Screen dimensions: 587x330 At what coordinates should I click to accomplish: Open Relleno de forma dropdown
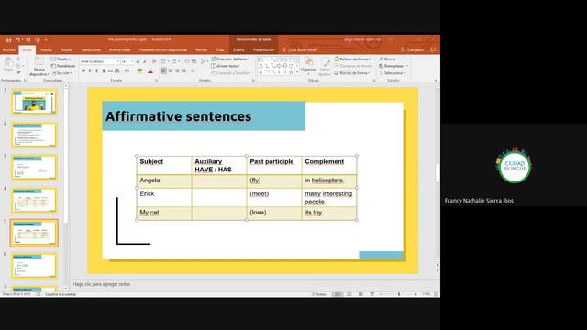pos(352,59)
